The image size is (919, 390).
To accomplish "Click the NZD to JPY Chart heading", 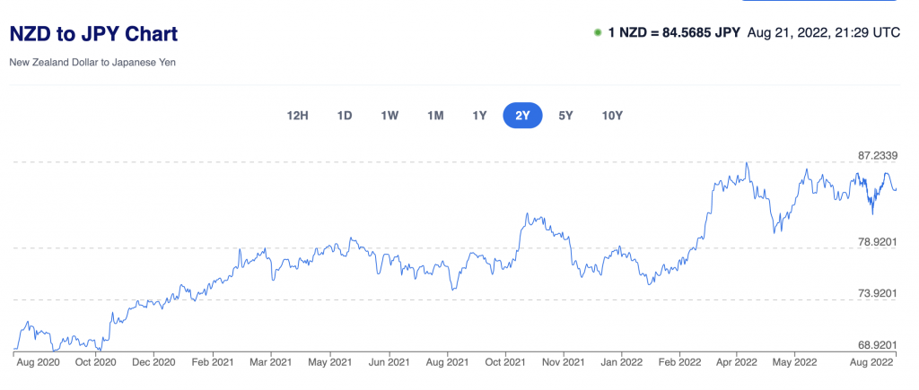I will [93, 34].
